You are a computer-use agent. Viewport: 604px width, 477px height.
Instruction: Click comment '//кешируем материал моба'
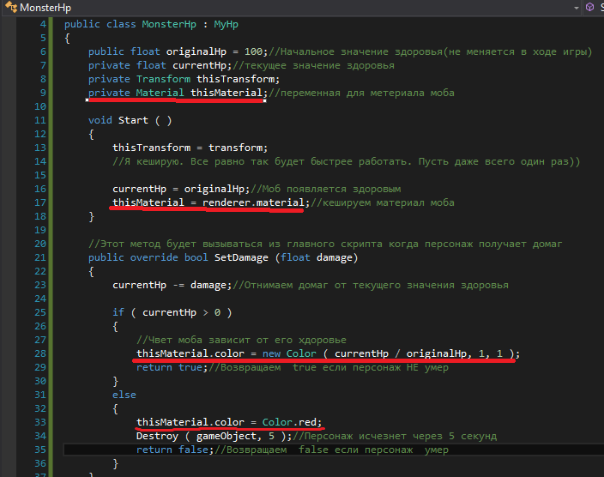pos(382,202)
